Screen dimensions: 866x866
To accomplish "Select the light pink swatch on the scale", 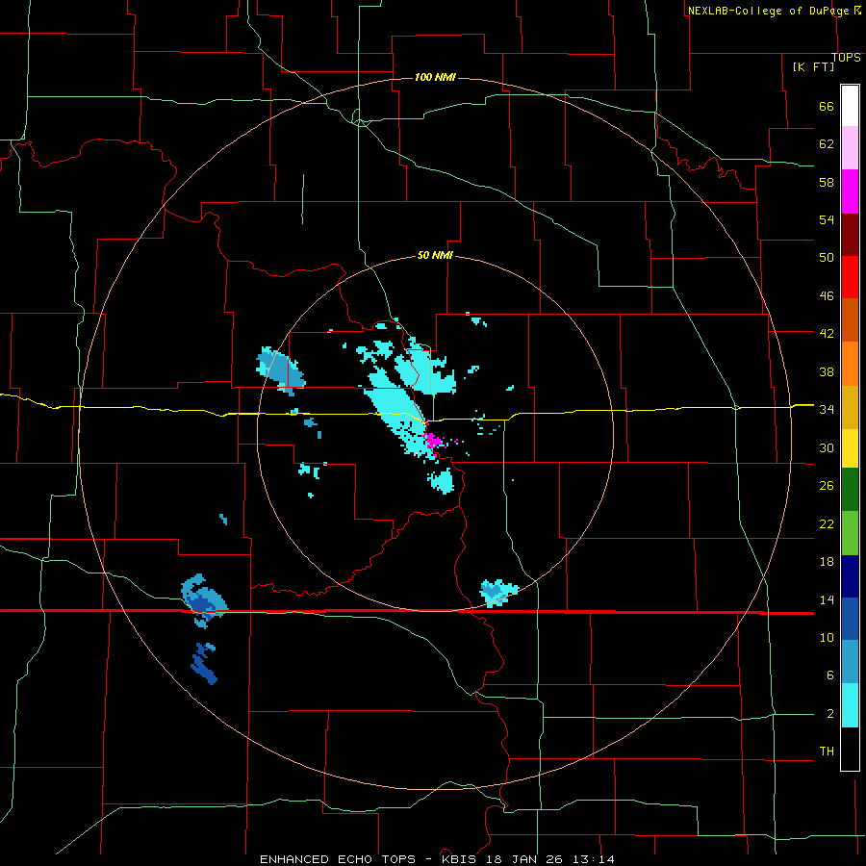I will 850,148.
